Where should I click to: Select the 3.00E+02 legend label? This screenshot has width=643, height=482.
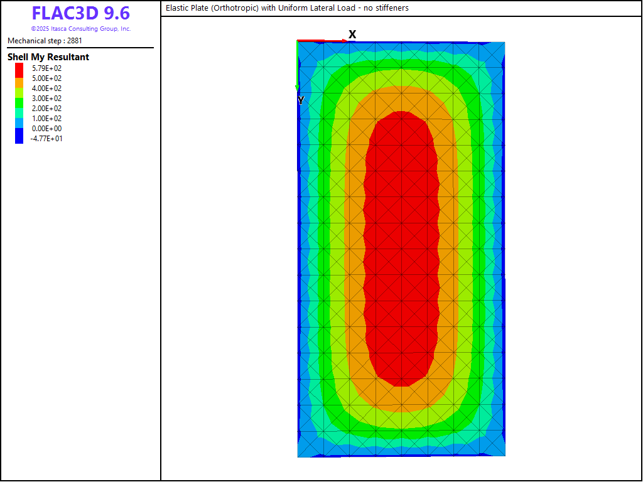(x=47, y=99)
